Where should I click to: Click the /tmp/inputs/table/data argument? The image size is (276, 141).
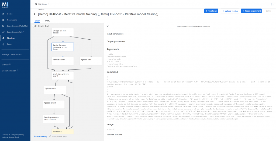[x=116, y=57]
